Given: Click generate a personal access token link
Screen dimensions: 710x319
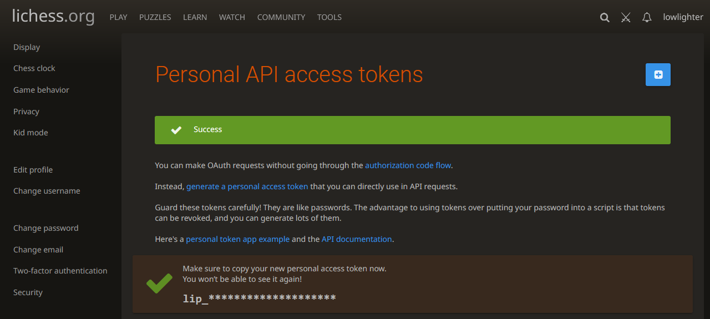Looking at the screenshot, I should 247,186.
